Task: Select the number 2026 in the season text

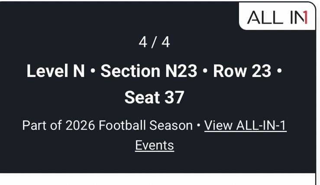Action: tap(80, 125)
